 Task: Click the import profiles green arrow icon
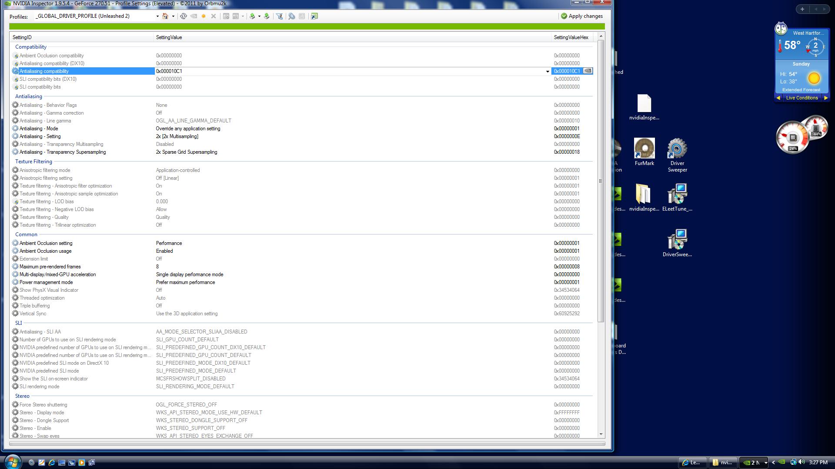tap(267, 16)
